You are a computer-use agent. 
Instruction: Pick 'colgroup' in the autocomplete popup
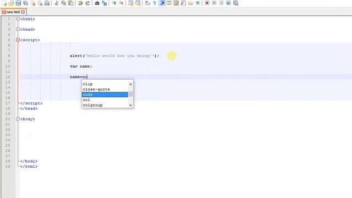[x=105, y=105]
